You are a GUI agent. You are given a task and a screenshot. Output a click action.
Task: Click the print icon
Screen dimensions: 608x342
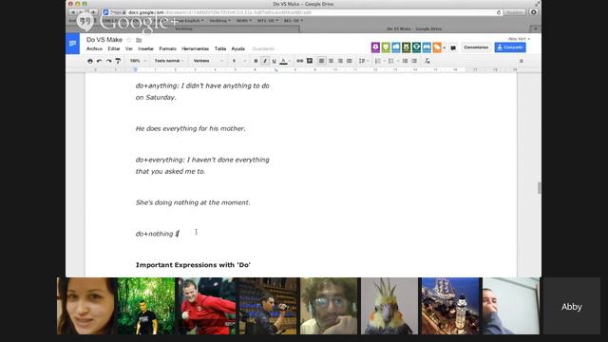[x=90, y=61]
